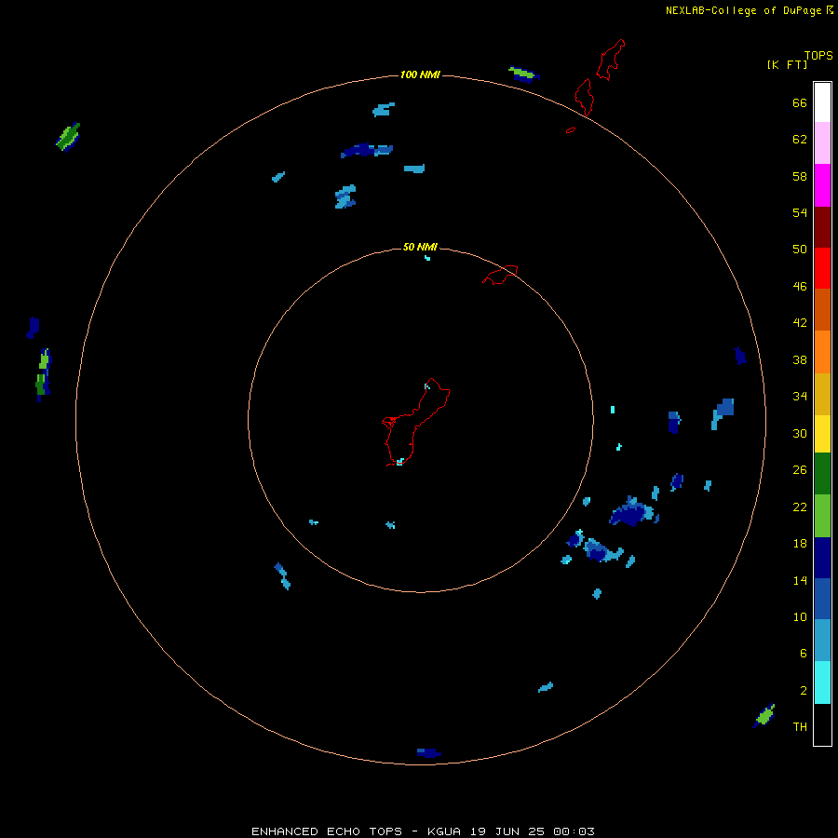Click the light green 26 kft swatch
The height and width of the screenshot is (838, 838).
(822, 516)
